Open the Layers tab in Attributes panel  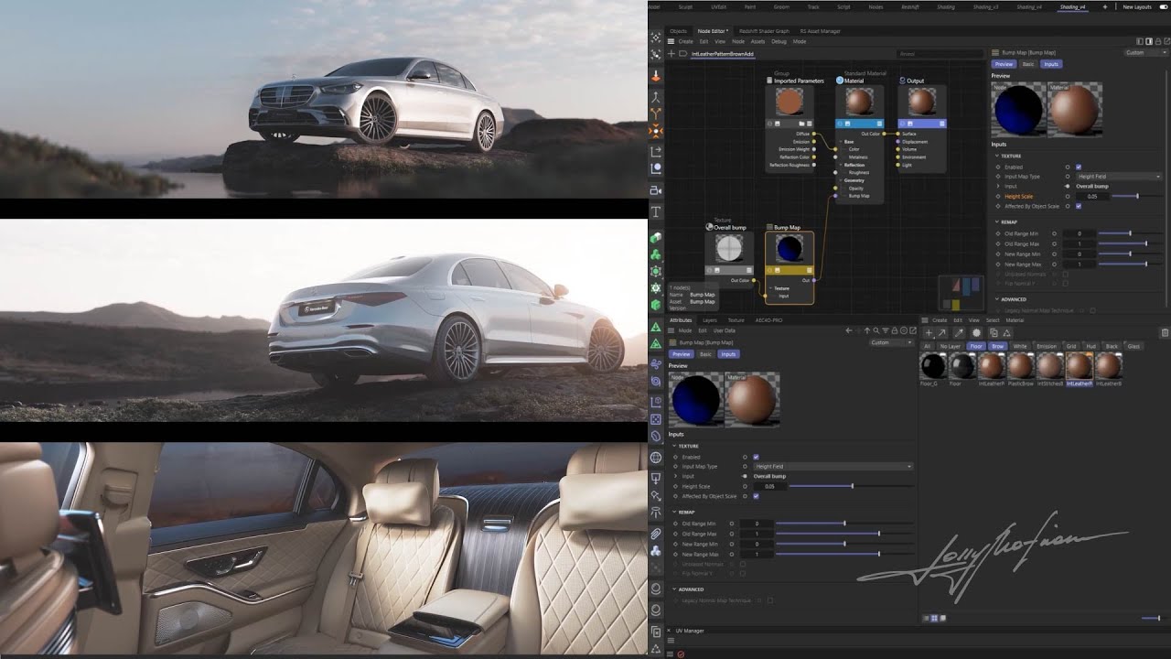[710, 320]
